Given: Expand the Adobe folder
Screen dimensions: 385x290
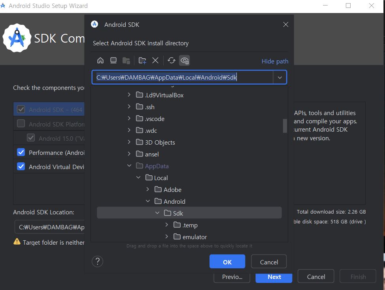Looking at the screenshot, I should 148,189.
